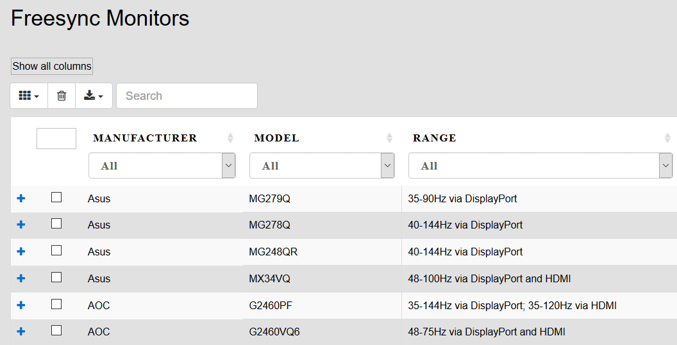Click the trash delete icon

pos(62,96)
